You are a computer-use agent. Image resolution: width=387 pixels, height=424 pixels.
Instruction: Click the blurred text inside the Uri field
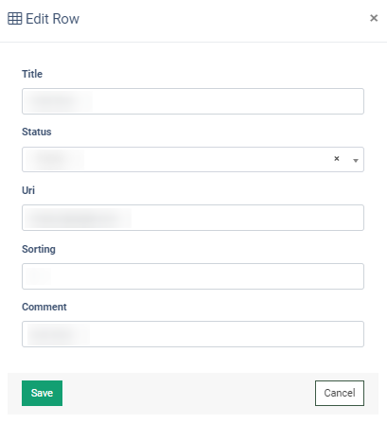click(x=78, y=218)
